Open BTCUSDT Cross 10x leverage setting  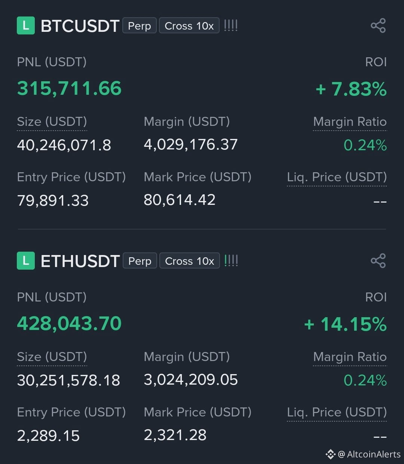pos(189,26)
